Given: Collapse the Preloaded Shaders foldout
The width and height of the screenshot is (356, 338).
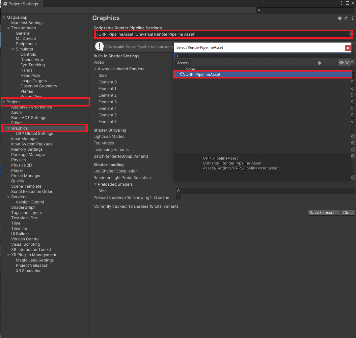Looking at the screenshot, I should 96,184.
